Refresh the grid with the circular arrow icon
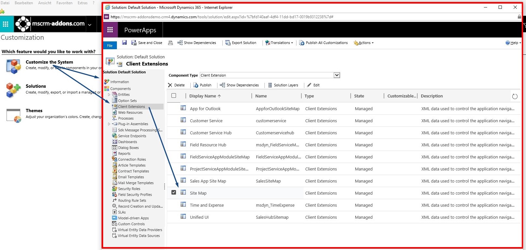526x250 pixels. point(515,96)
